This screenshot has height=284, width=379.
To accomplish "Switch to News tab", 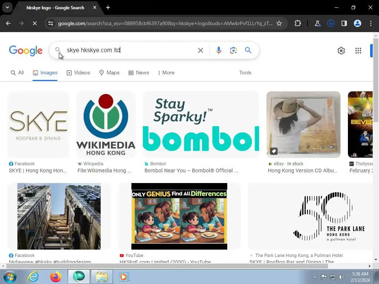I will point(138,73).
